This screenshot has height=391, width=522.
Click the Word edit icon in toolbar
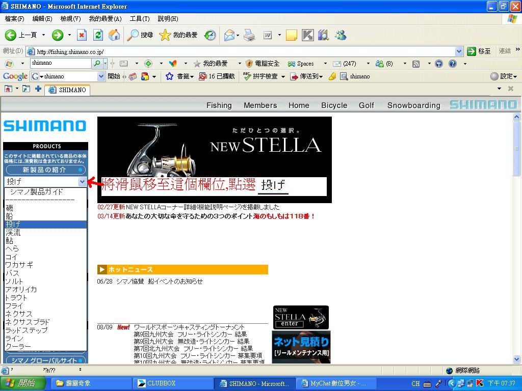click(x=268, y=35)
